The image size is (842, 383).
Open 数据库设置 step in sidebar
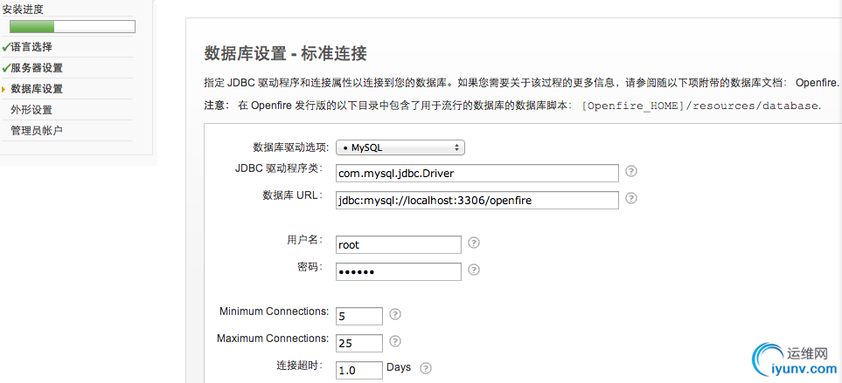pyautogui.click(x=37, y=89)
